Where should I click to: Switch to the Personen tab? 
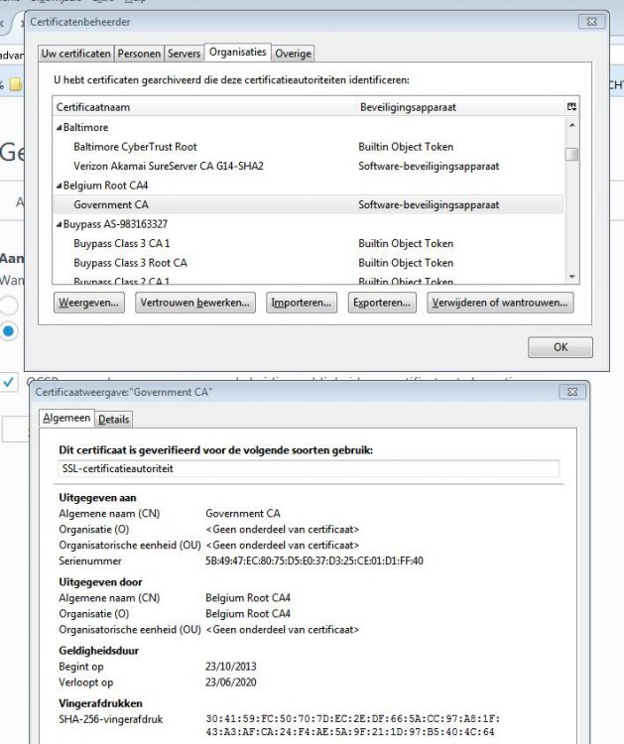[139, 54]
